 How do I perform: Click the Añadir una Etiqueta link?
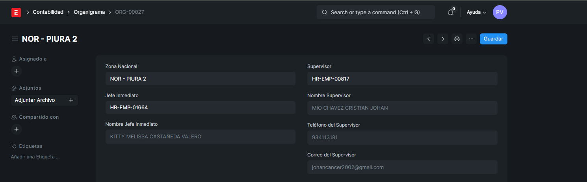click(x=35, y=157)
